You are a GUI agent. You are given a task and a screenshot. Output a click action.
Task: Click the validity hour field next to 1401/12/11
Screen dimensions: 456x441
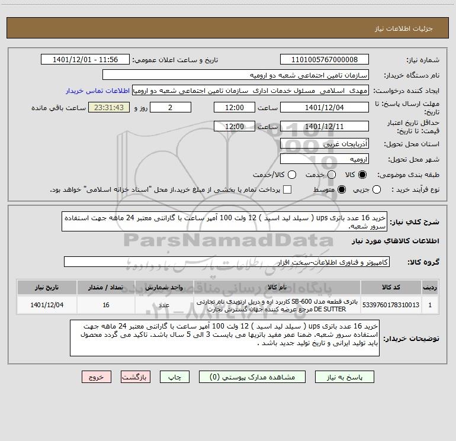tap(235, 126)
